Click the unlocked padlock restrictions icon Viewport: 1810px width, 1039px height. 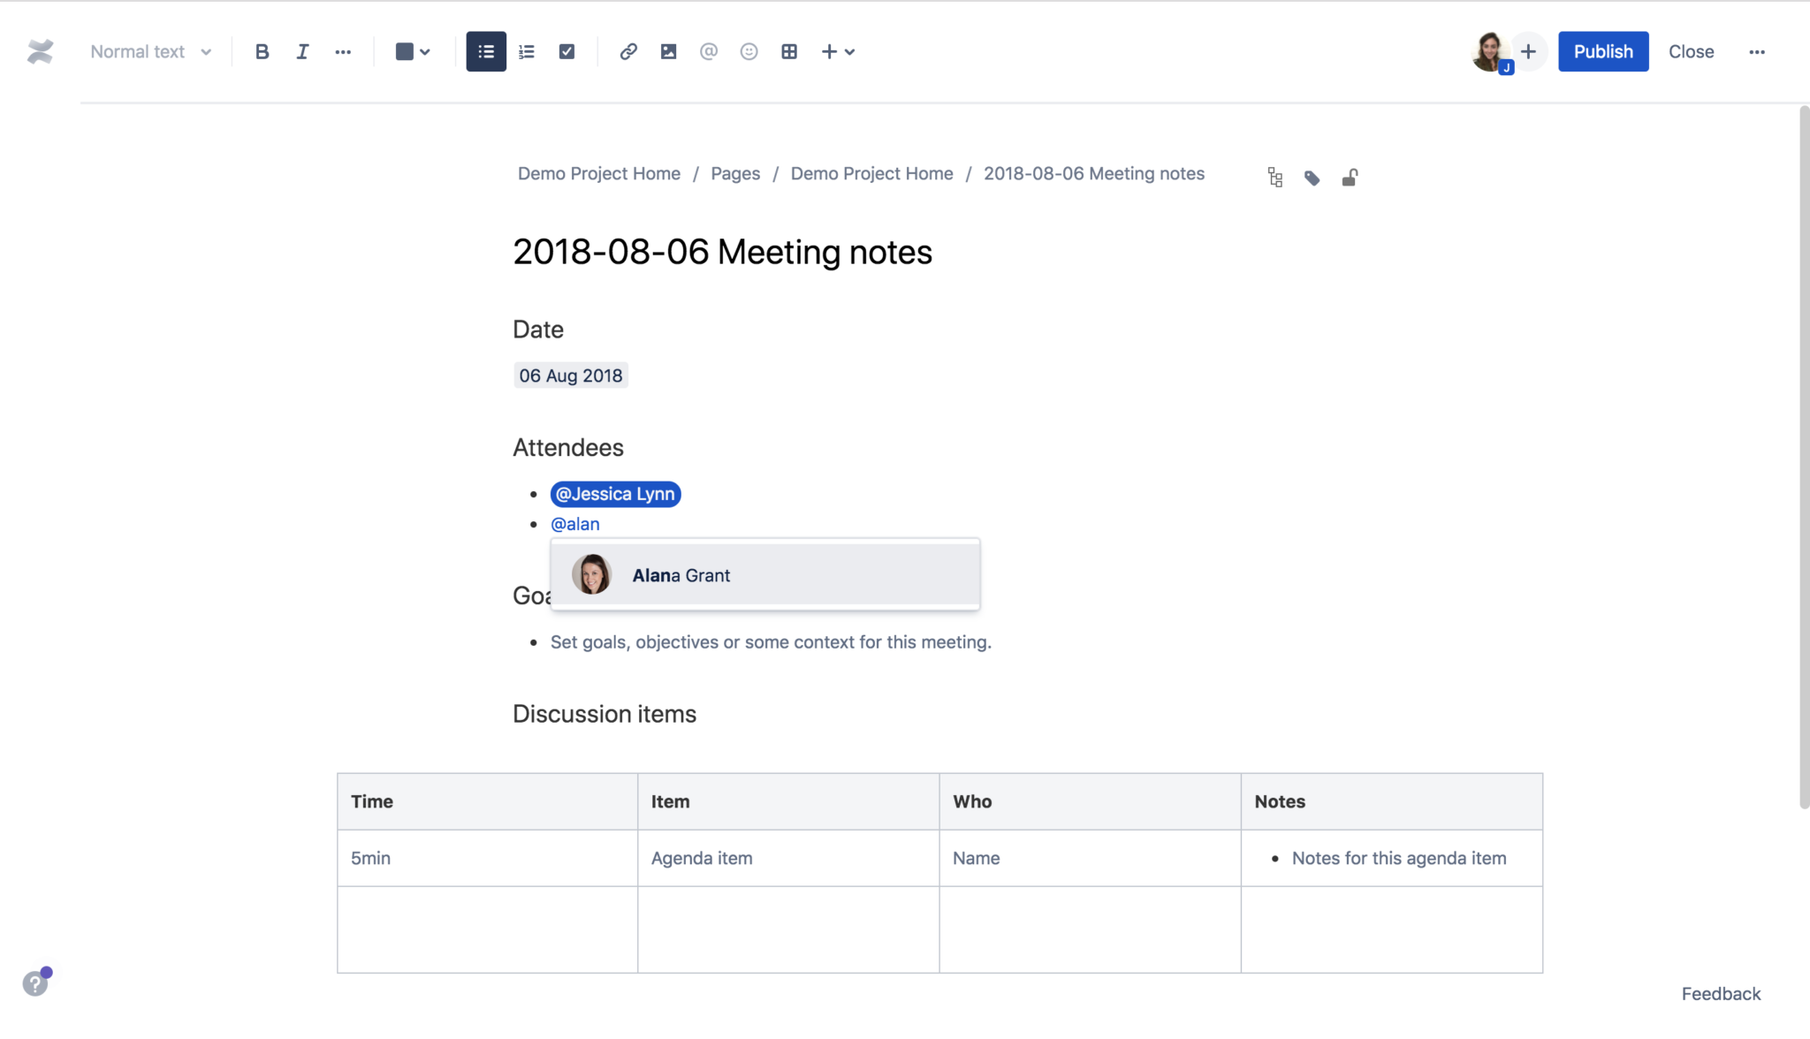tap(1350, 177)
